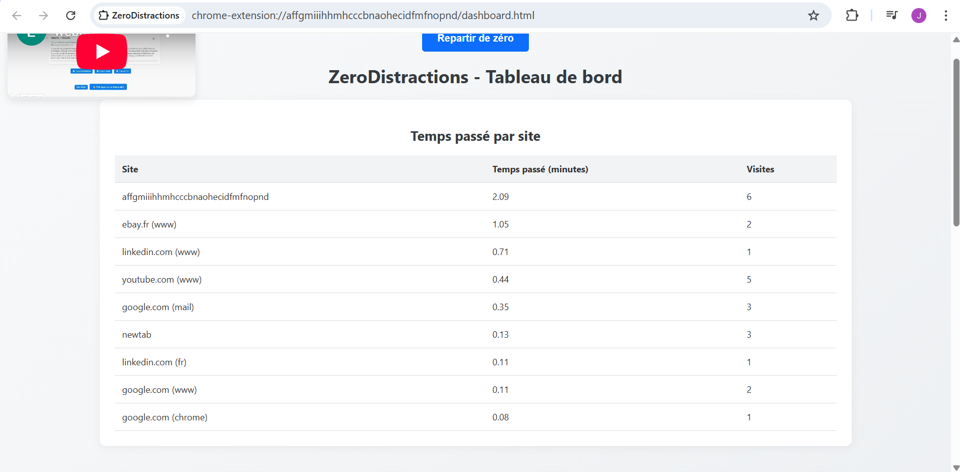The image size is (960, 472).
Task: Click the ZeroDistractions extension chip
Action: (139, 16)
